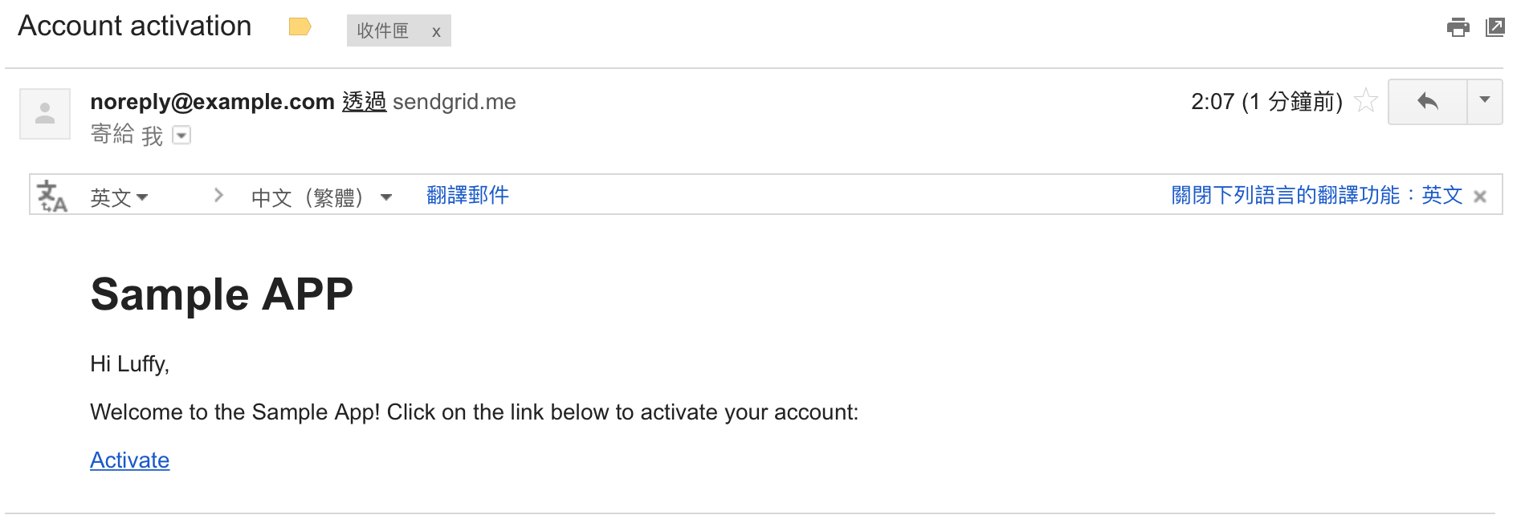Click the 翻譯郵件 translate message link
Viewport: 1521px width, 515px height.
[467, 195]
